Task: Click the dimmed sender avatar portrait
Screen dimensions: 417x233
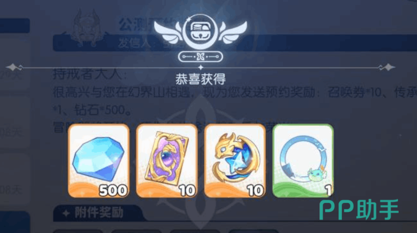Action: tap(86, 28)
